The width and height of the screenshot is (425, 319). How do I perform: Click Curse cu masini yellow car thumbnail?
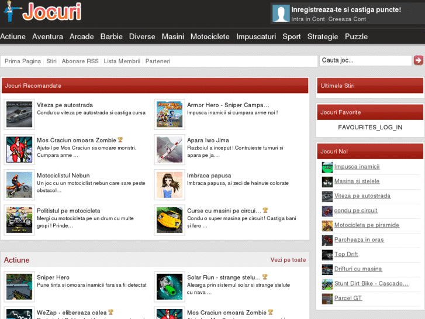(170, 220)
